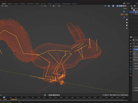Click the Scene name field
Image resolution: width=138 pixels, height=103 pixels.
pos(131,3)
